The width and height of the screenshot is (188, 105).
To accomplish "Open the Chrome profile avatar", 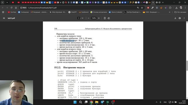I will 181,8.
